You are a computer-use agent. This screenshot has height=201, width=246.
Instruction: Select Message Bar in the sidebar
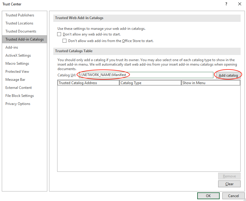point(15,80)
